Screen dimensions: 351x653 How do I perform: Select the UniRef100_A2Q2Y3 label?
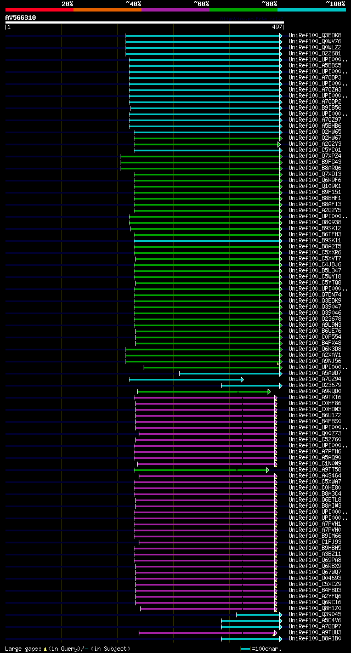coord(315,144)
